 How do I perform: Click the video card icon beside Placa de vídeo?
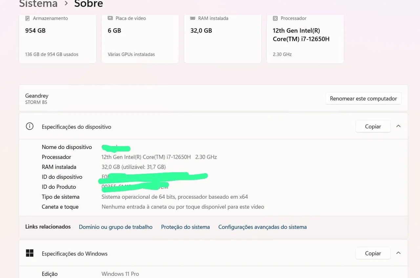(x=110, y=18)
